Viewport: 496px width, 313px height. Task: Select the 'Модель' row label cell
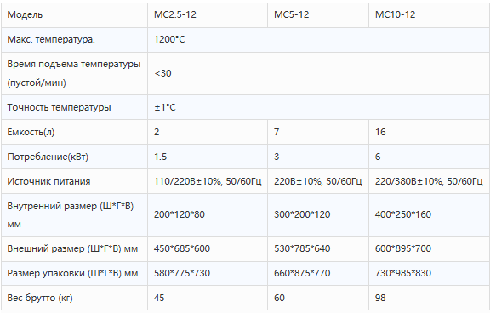coord(74,14)
